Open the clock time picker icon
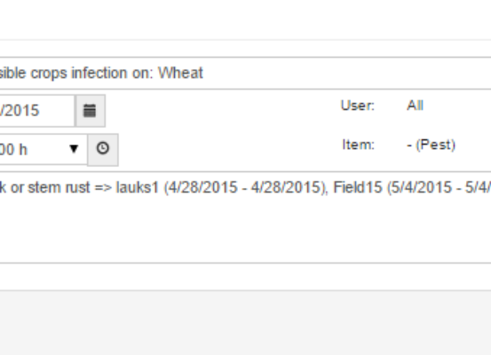Viewport: 491px width, 355px height. pos(103,150)
